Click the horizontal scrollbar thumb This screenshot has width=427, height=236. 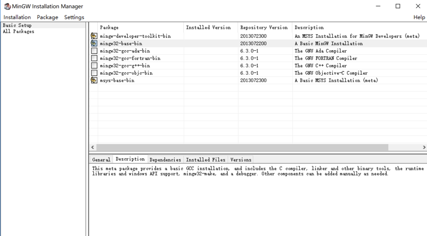pos(242,147)
